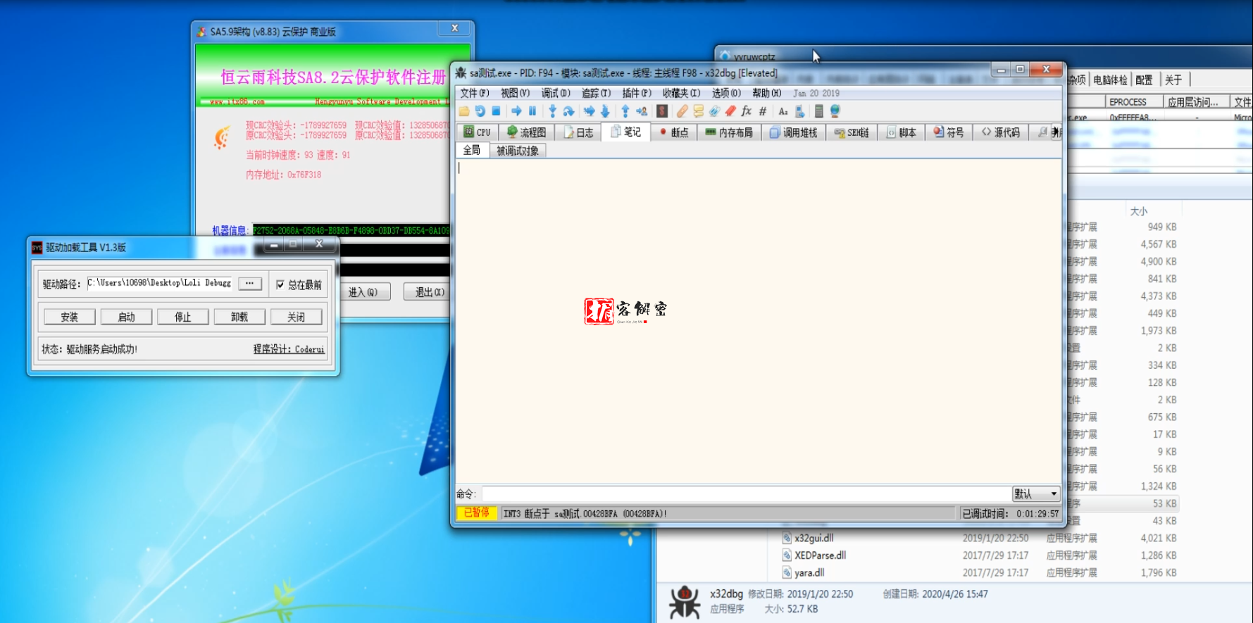Open the 视图(V) menu

point(515,93)
